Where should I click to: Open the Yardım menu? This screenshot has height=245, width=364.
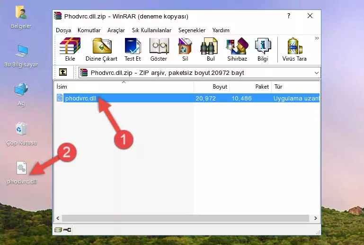(221, 30)
